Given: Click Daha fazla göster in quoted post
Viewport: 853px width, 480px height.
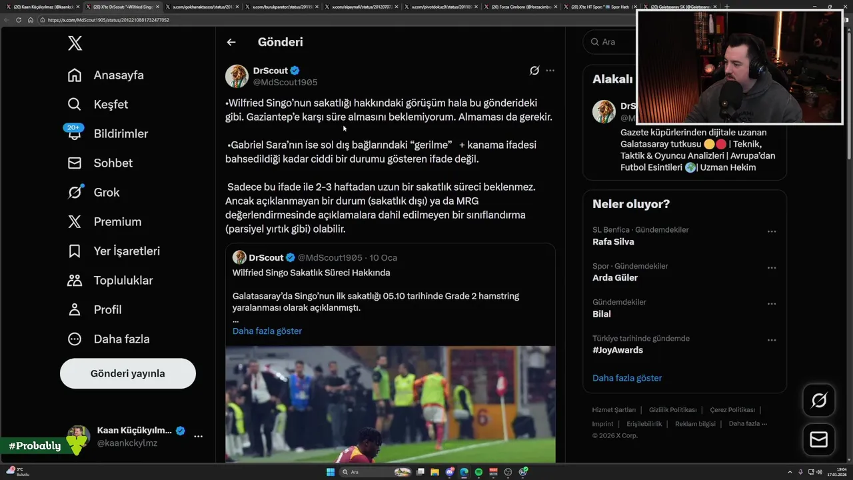Looking at the screenshot, I should [x=267, y=331].
